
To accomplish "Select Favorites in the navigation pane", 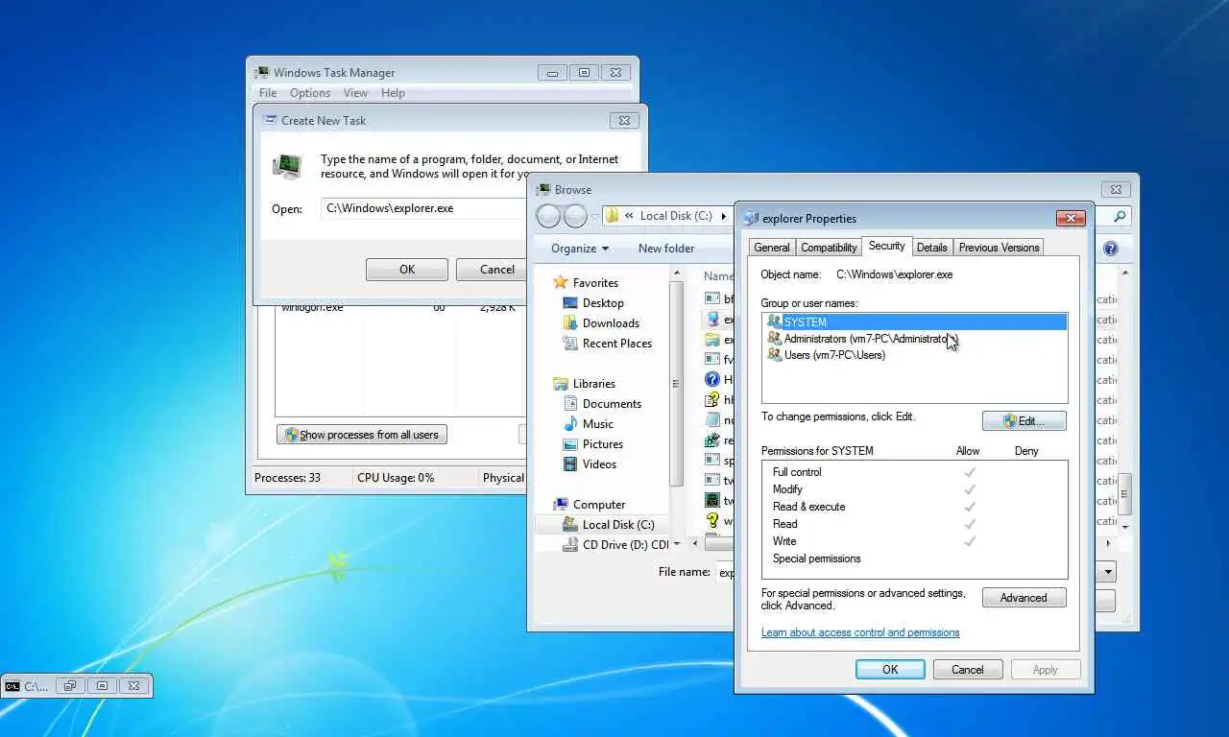I will tap(595, 283).
